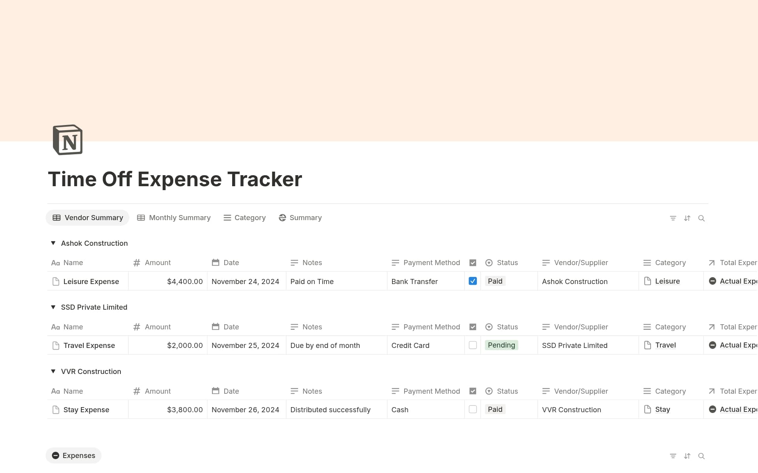
Task: Check the checkbox on the Travel Expense row
Action: [x=473, y=345]
